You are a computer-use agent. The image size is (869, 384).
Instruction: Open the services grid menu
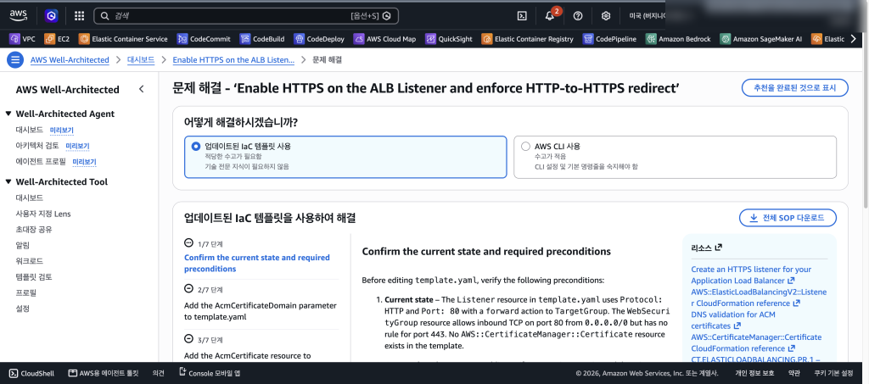79,16
